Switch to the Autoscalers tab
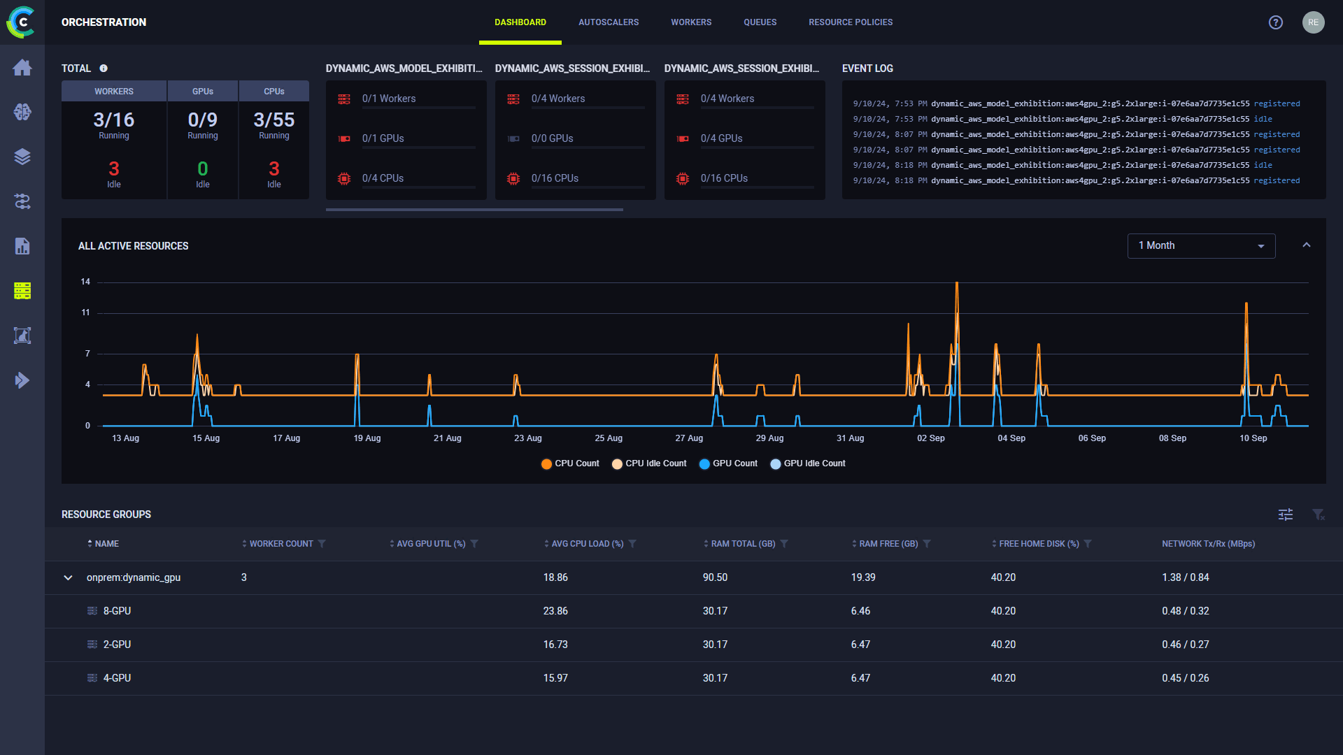1343x755 pixels. [x=609, y=22]
